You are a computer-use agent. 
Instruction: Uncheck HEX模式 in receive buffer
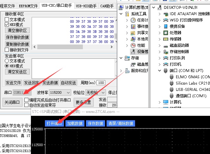coord(7,25)
